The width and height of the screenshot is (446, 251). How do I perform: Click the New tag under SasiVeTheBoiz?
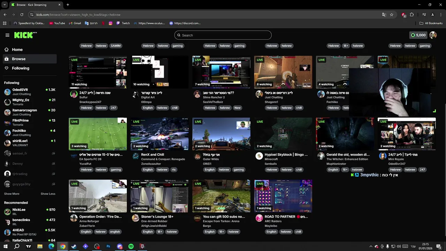click(237, 108)
